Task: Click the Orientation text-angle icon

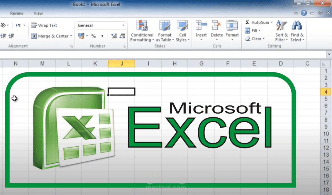Action: [x=3, y=25]
